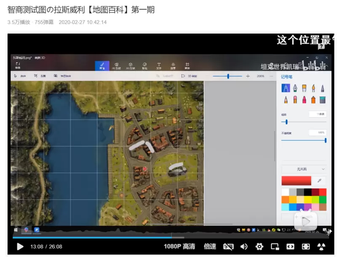Activate the Eraser tool
The image size is (337, 257).
pos(295,100)
